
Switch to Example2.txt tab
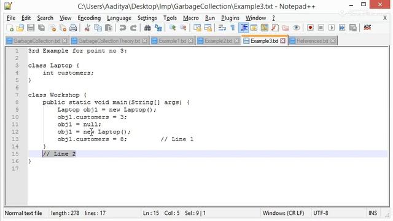(x=218, y=41)
